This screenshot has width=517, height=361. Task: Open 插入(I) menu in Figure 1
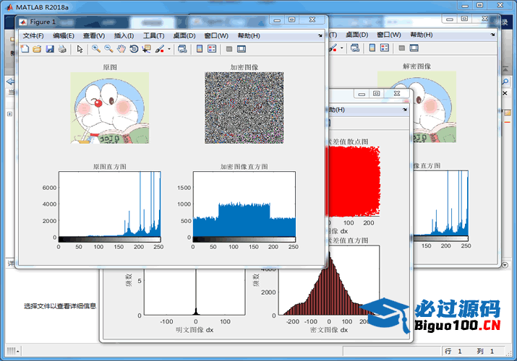(124, 35)
